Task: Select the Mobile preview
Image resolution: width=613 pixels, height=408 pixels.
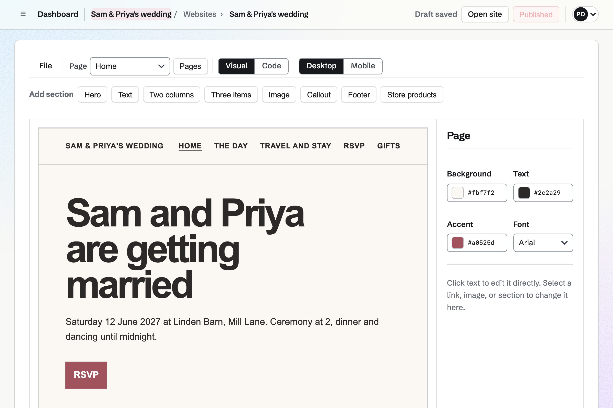Action: [x=363, y=66]
